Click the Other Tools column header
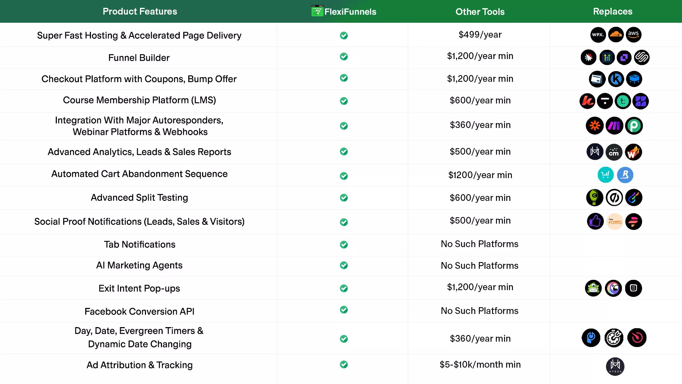Screen dimensions: 682x384 pos(480,12)
